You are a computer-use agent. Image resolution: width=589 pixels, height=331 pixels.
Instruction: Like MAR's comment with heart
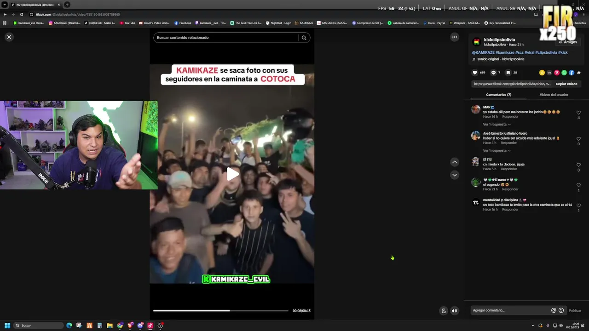coord(578,113)
